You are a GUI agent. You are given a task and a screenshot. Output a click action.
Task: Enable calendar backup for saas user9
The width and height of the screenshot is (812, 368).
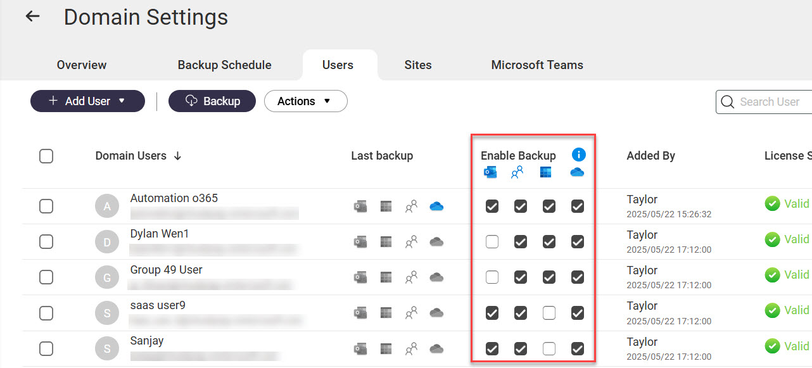[x=549, y=312]
